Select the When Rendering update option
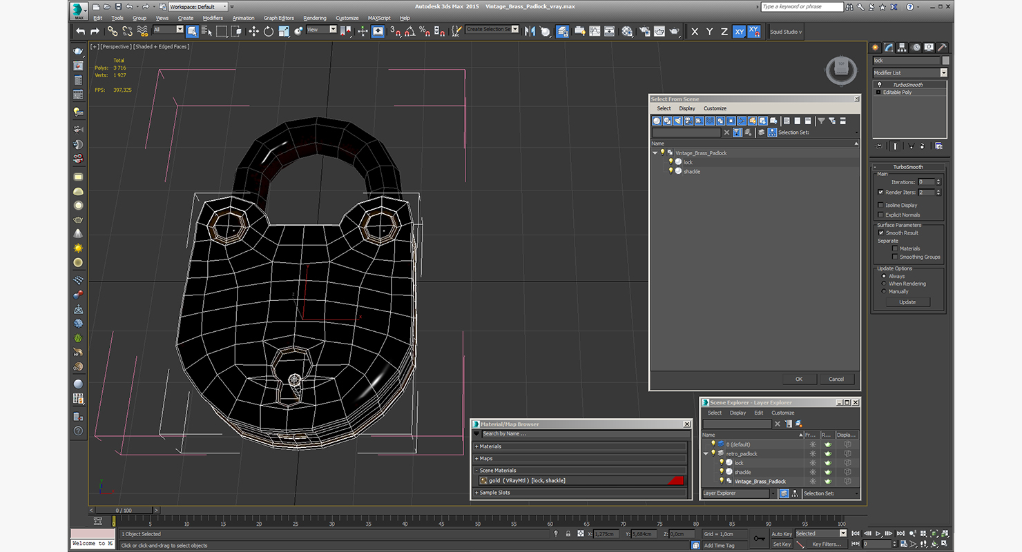The image size is (1022, 552). pyautogui.click(x=884, y=284)
